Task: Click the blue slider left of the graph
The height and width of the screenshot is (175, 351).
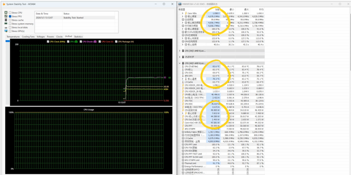Action: point(7,41)
